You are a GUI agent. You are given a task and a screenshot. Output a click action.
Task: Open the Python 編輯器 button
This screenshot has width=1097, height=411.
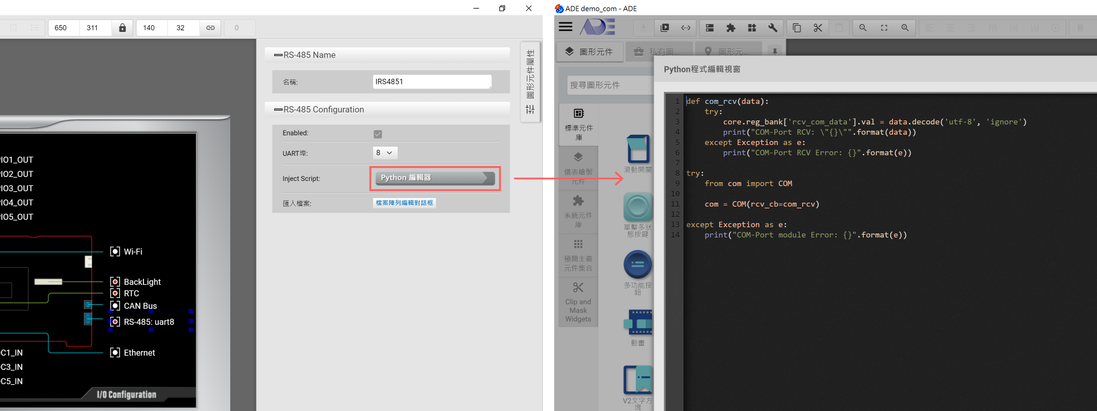[434, 178]
